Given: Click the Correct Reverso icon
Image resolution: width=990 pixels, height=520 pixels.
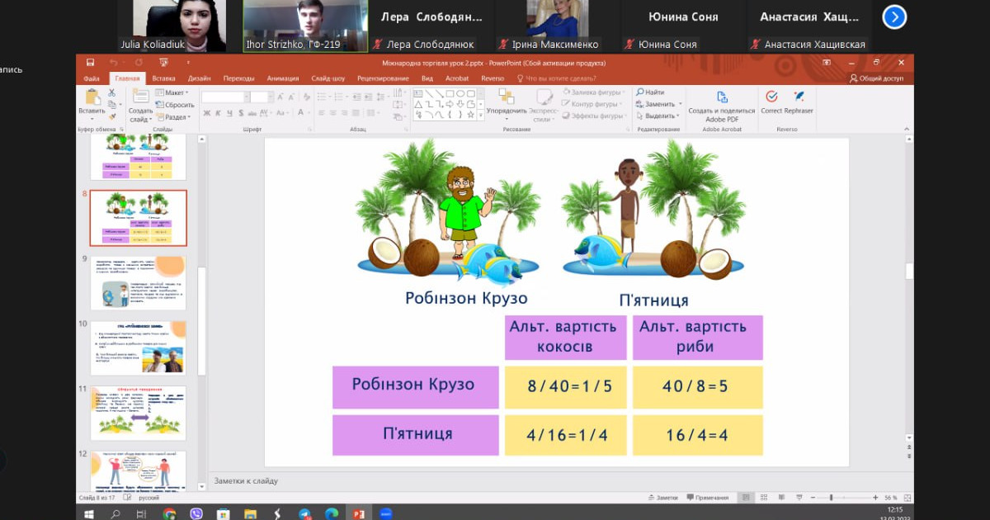Looking at the screenshot, I should click(x=771, y=99).
